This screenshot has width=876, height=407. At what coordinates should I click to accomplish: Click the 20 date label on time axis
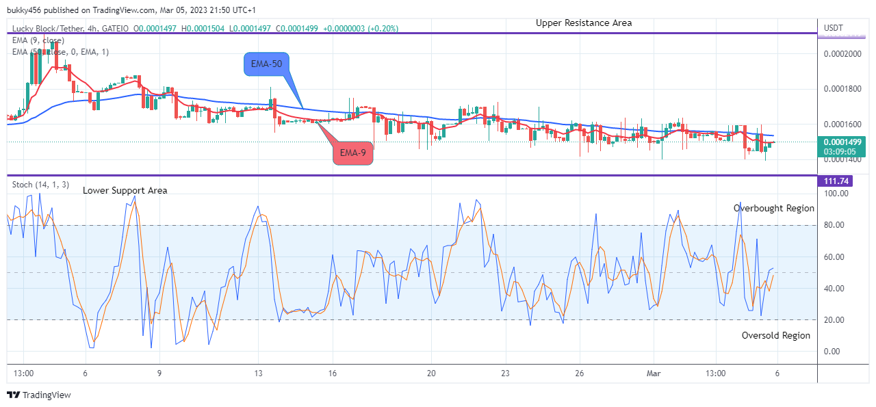click(x=431, y=373)
